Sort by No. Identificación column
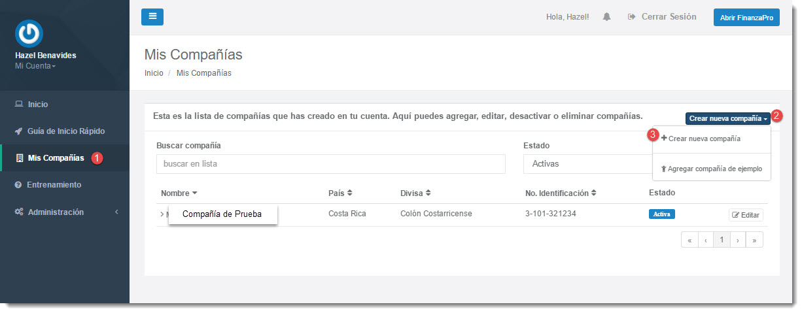Image resolution: width=802 pixels, height=313 pixels. pos(561,193)
